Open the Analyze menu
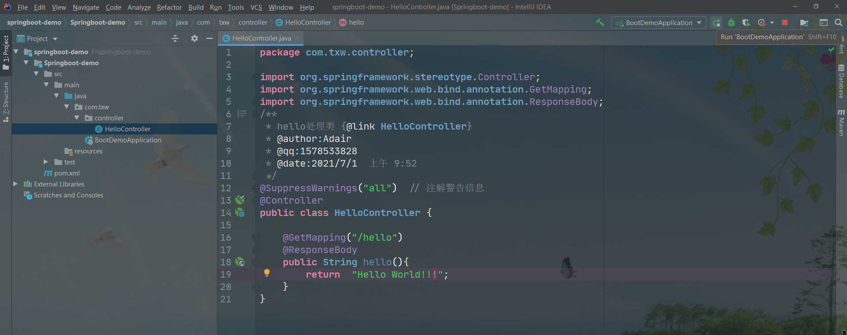The width and height of the screenshot is (847, 335). click(x=139, y=7)
